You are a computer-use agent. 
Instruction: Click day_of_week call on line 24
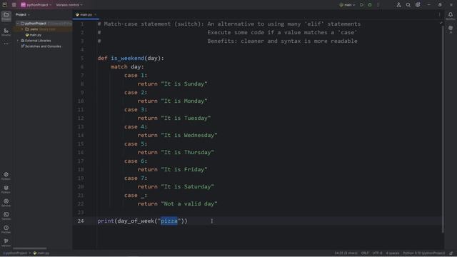point(135,221)
